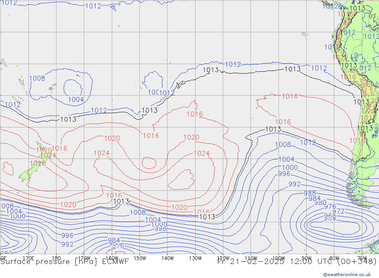Click the red 1016 label near 150W beside the 1013
This screenshot has width=379, height=278.
point(151,135)
